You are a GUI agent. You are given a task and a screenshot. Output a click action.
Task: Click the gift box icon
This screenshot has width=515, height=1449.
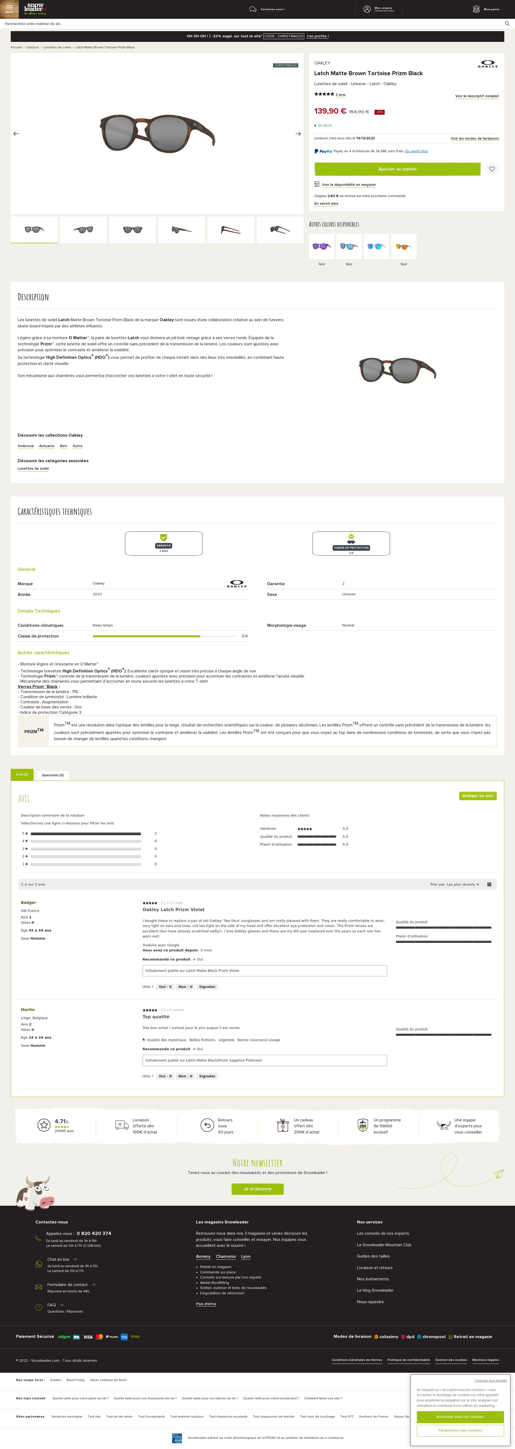[282, 1125]
